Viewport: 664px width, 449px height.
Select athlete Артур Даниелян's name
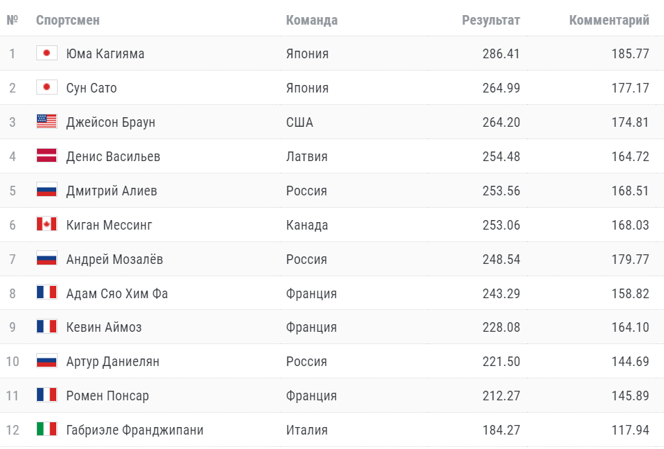[x=112, y=361]
